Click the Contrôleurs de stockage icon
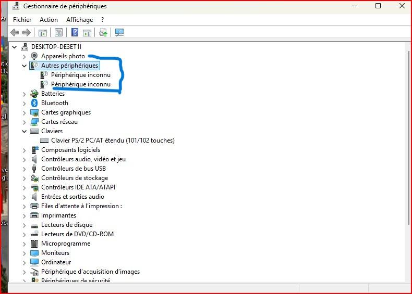 click(x=34, y=178)
